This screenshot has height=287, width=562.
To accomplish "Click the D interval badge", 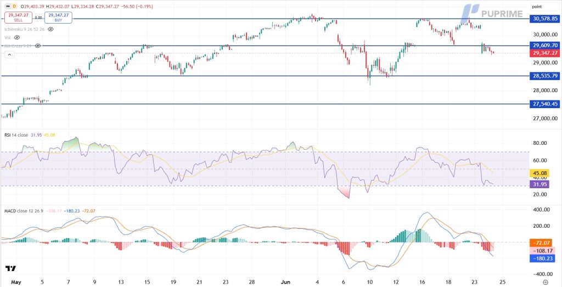I will pyautogui.click(x=14, y=6).
